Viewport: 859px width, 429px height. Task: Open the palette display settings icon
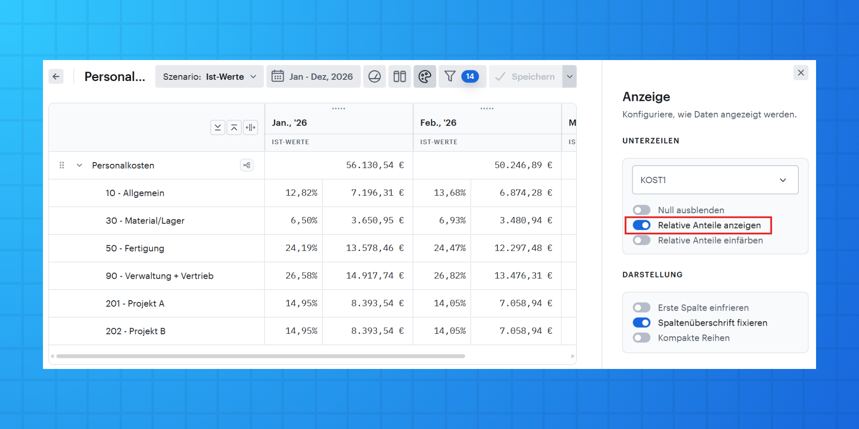tap(425, 76)
